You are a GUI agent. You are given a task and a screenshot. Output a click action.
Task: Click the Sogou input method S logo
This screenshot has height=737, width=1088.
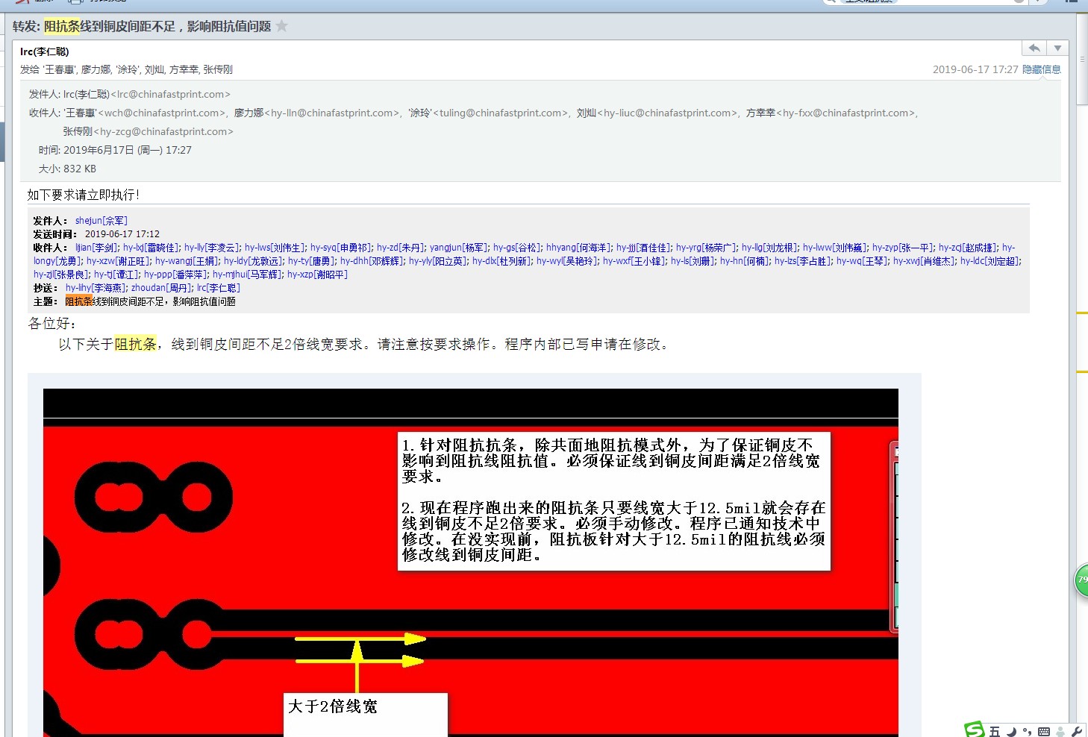(974, 729)
